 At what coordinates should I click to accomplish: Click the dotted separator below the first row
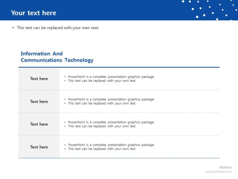(x=119, y=90)
